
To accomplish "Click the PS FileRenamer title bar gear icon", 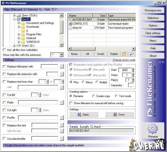I will (x=3, y=3).
